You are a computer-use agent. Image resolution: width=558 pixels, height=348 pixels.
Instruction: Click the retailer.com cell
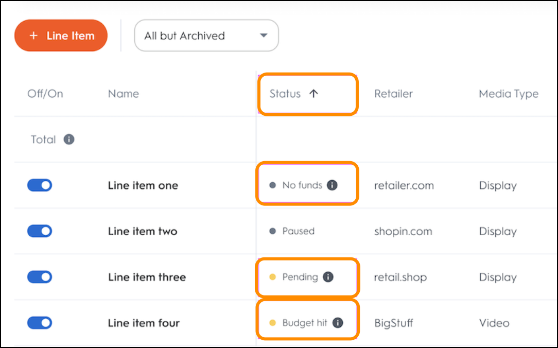tap(404, 185)
